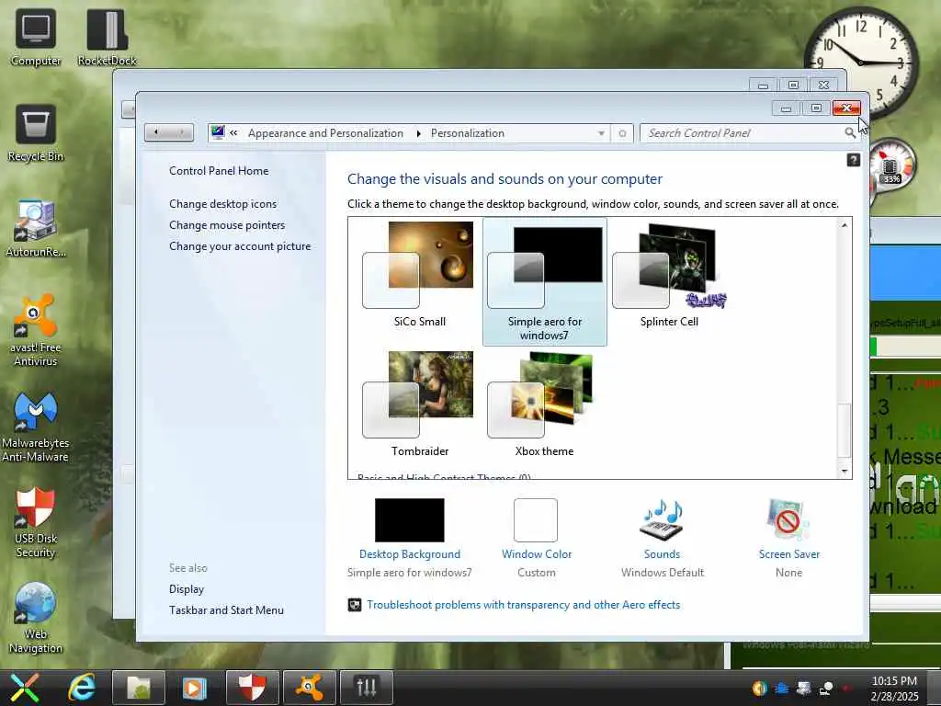Select the Splinter Cell theme

(x=669, y=275)
